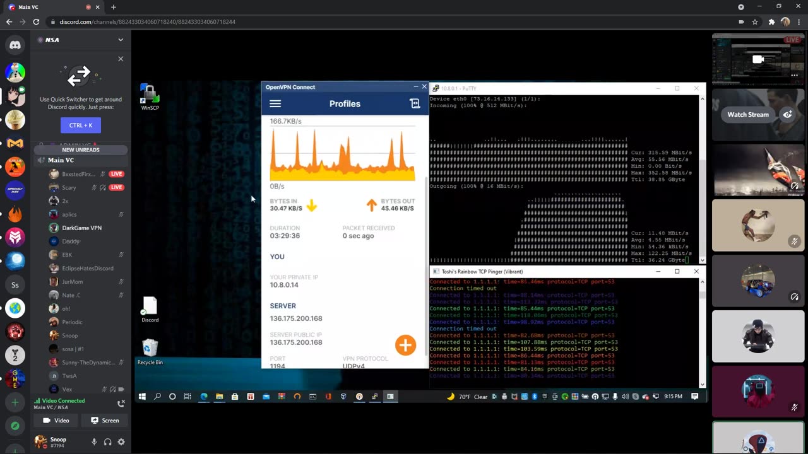Viewport: 808px width, 454px height.
Task: Select the Recycle Bin desktop icon
Action: pyautogui.click(x=150, y=352)
